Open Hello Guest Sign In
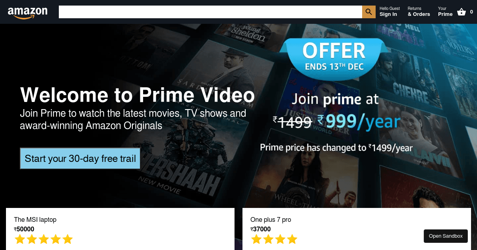The width and height of the screenshot is (477, 250). 390,12
